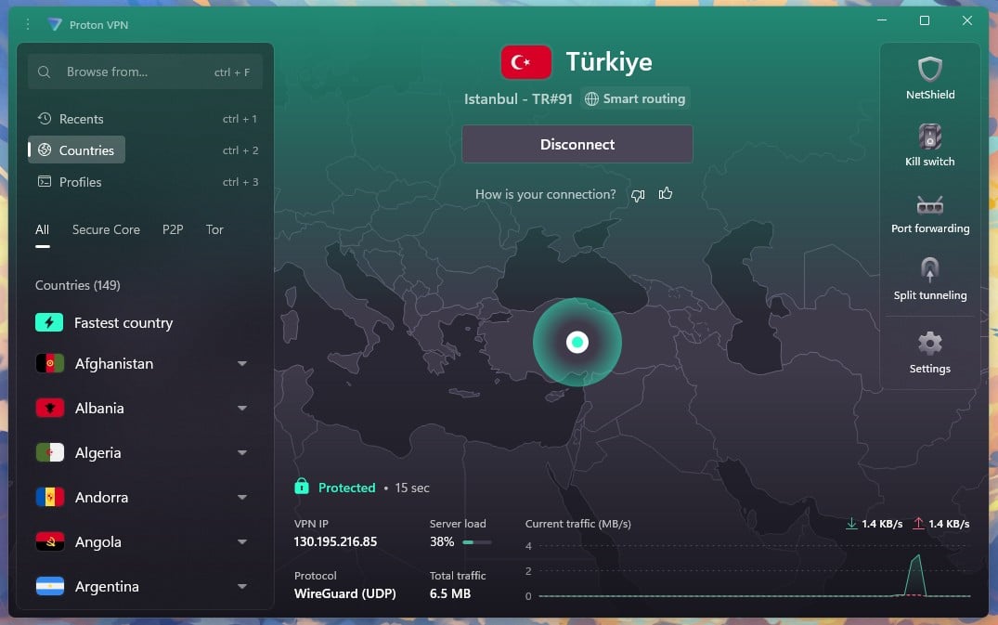The height and width of the screenshot is (625, 998).
Task: Select Argentina in country list
Action: (107, 586)
